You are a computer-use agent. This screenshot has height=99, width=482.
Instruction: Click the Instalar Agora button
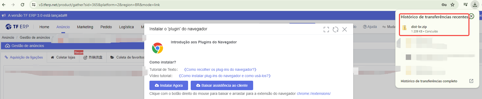tap(169, 85)
